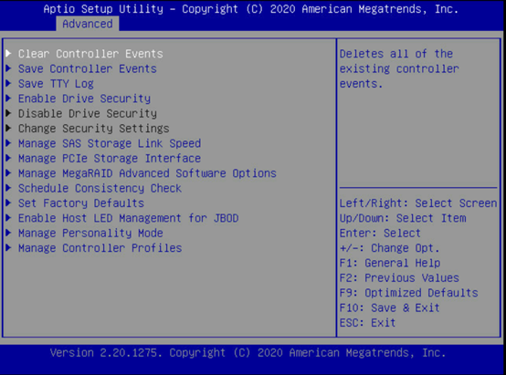The height and width of the screenshot is (375, 506).
Task: Open Schedule Consistency Check
Action: (100, 188)
